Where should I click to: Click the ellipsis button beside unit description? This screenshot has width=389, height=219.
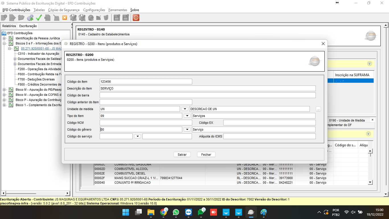[x=318, y=109]
